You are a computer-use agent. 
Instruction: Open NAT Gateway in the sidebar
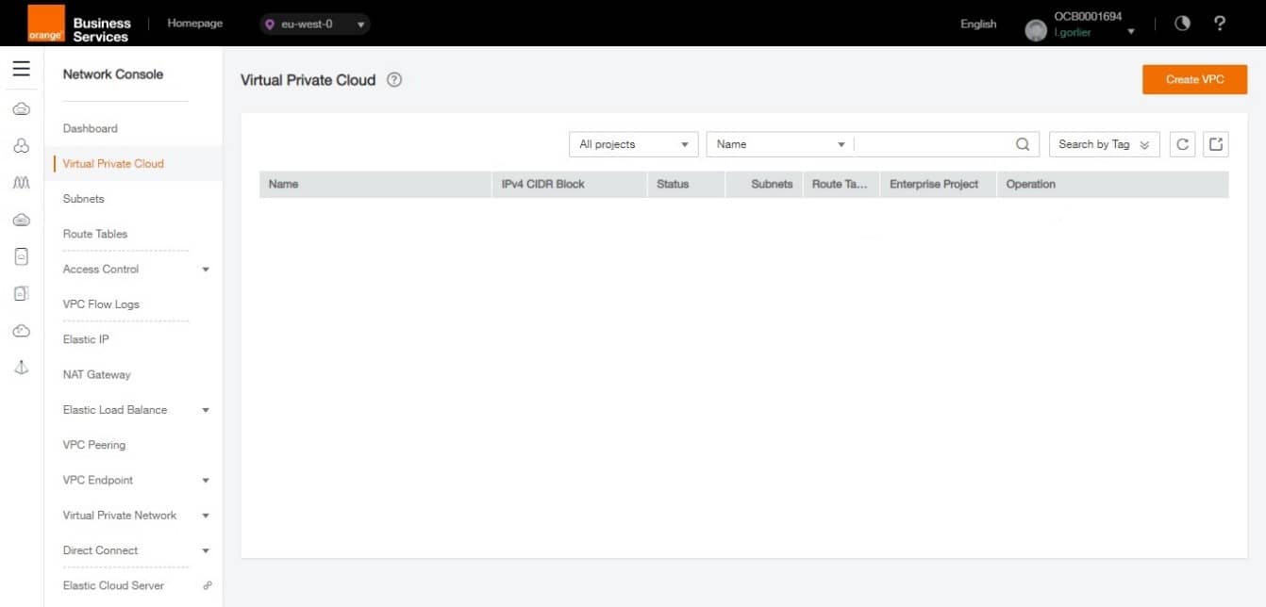[97, 375]
